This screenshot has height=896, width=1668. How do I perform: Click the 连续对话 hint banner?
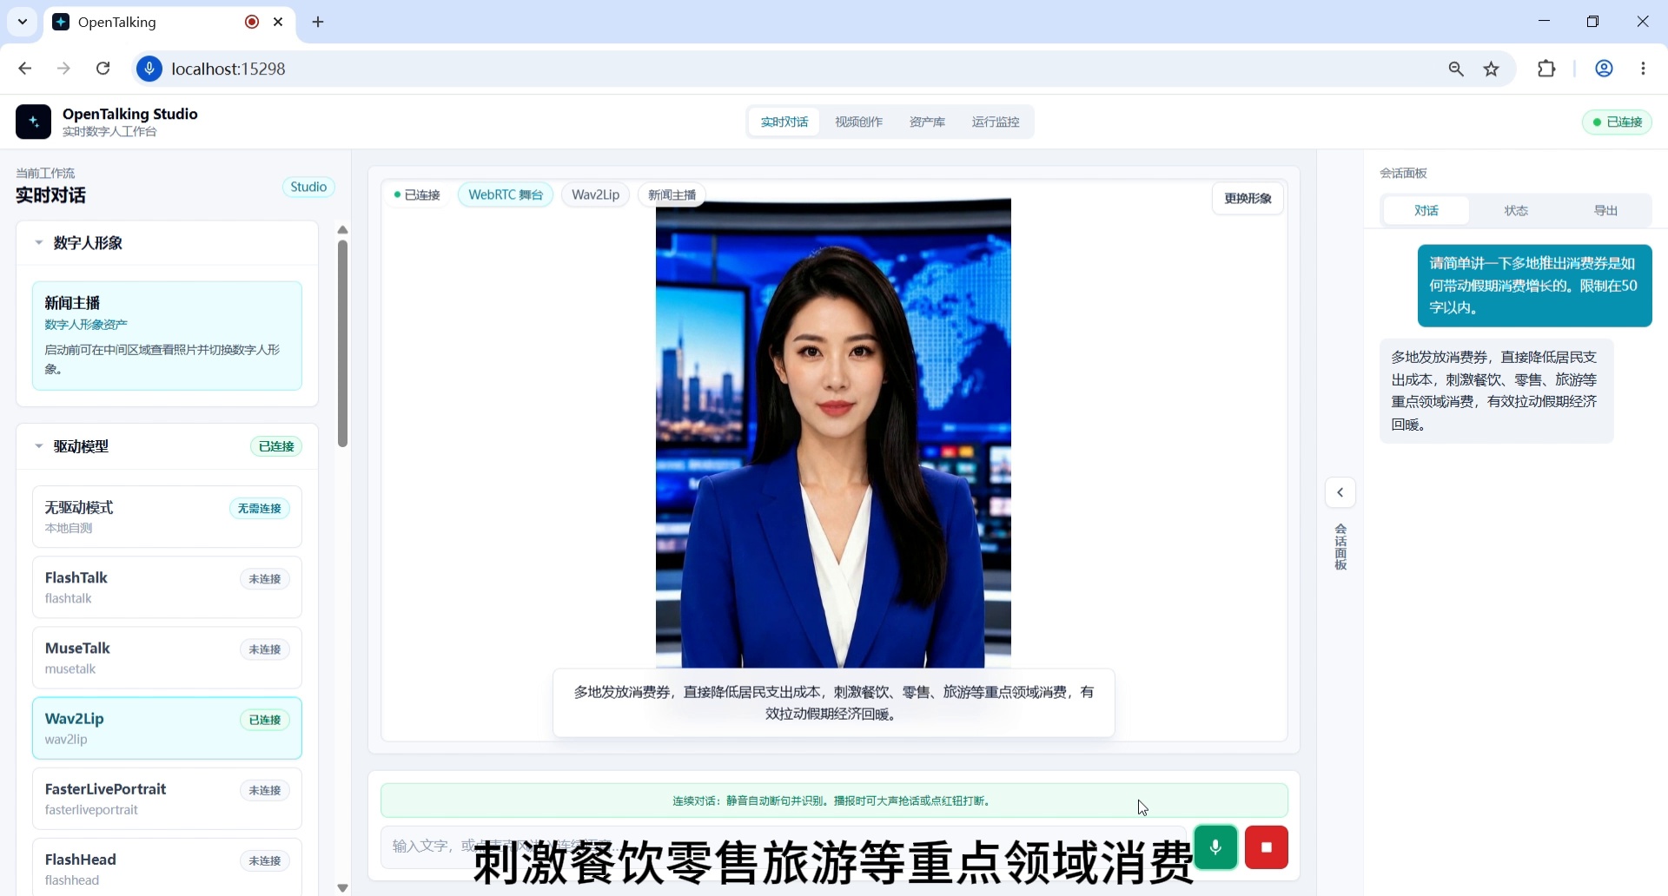click(x=834, y=800)
